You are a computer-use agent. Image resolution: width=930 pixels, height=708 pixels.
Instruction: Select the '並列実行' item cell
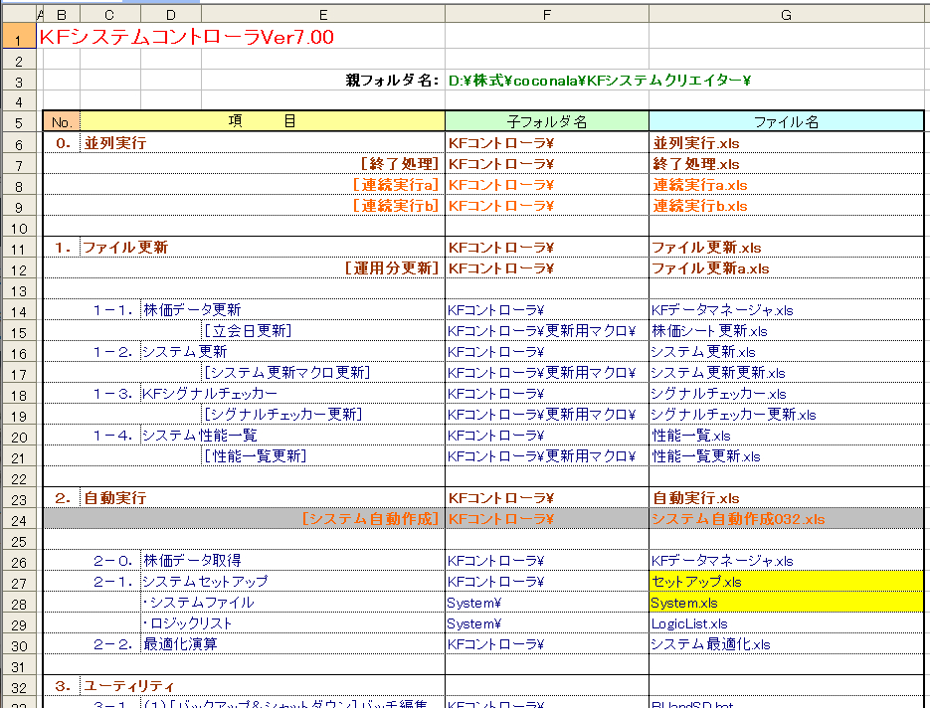115,143
